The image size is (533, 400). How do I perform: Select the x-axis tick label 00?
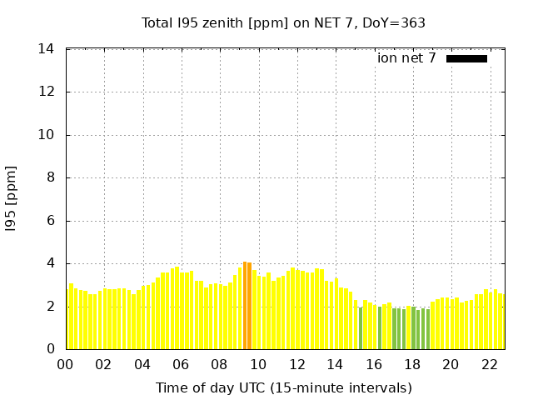[66, 365]
